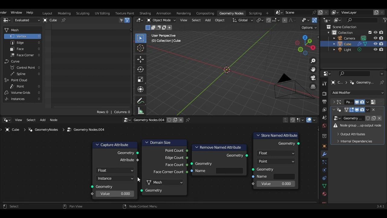Open the Object Mode dropdown
387x218 pixels.
tap(161, 20)
